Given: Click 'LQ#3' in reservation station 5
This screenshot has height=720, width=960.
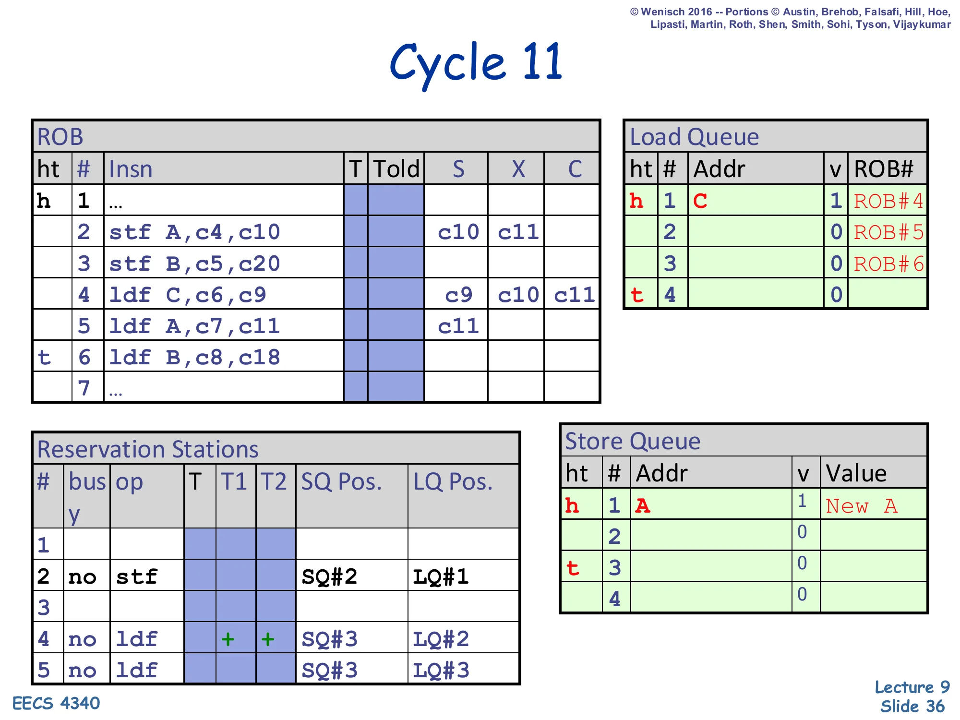Looking at the screenshot, I should click(x=441, y=670).
